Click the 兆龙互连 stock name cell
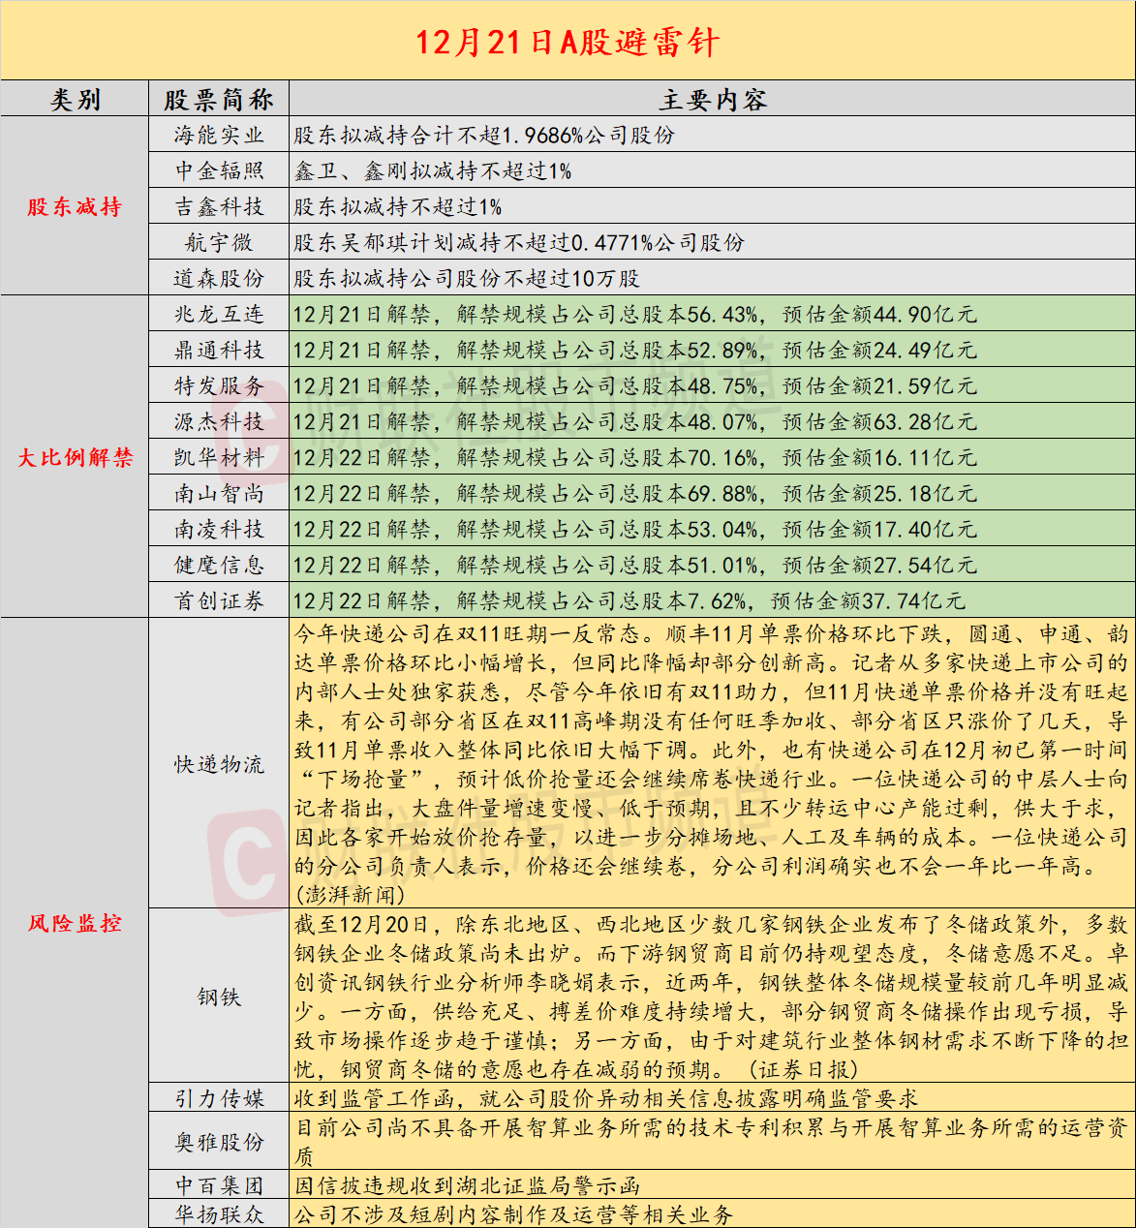1136x1228 pixels. (219, 315)
